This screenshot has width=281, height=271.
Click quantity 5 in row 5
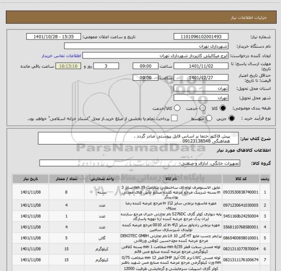66,238
